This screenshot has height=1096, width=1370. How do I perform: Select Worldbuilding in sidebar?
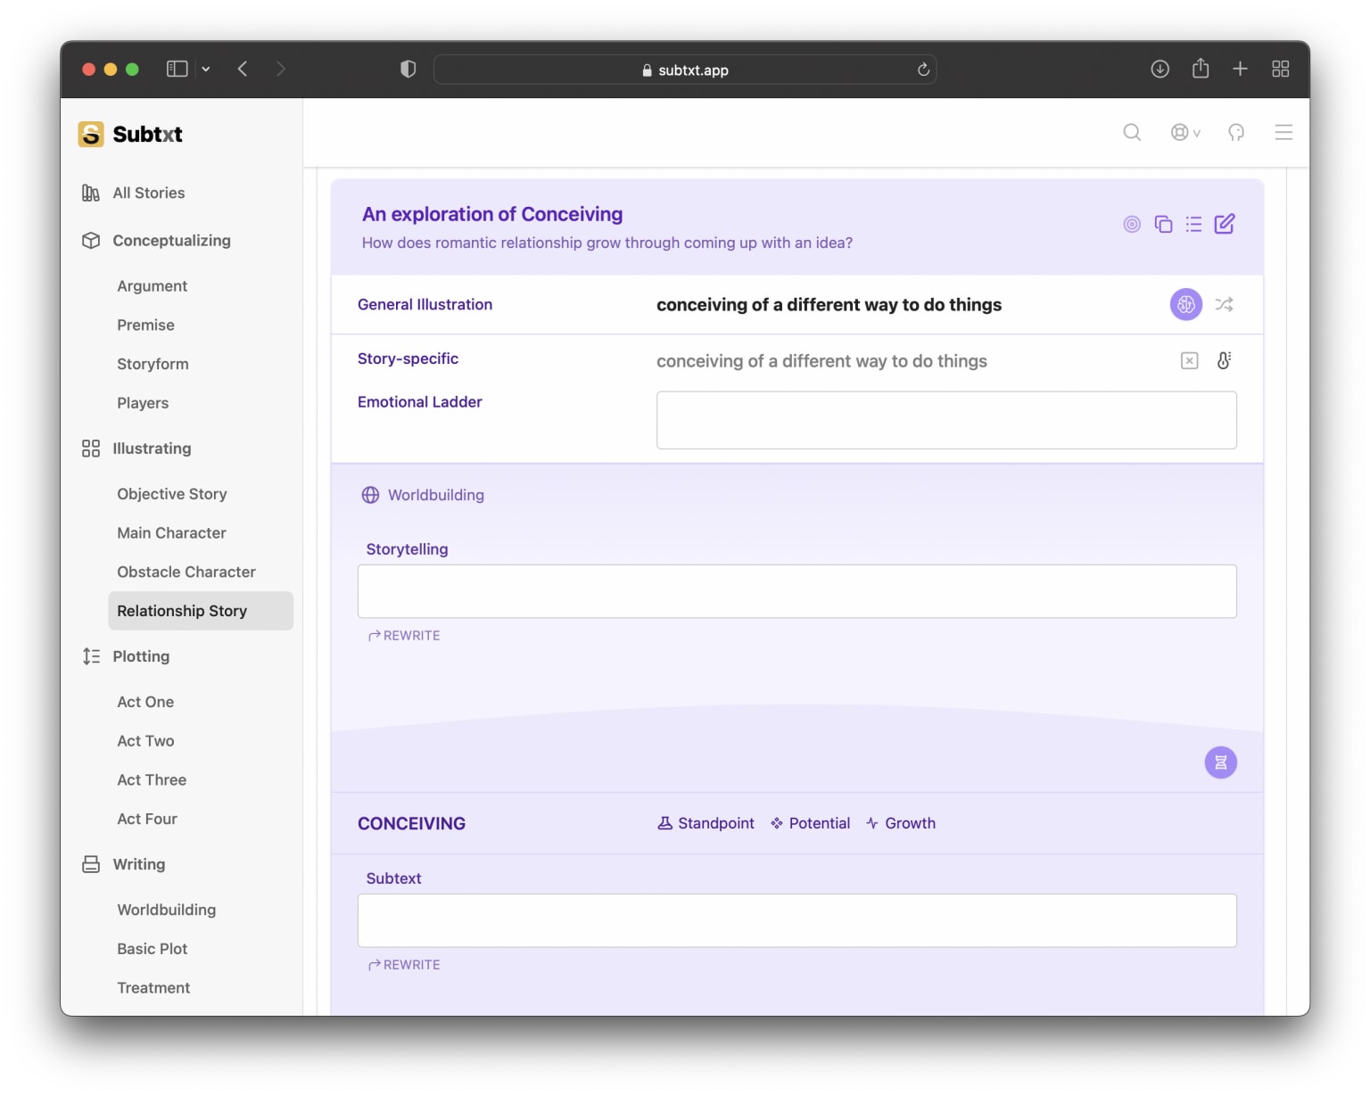tap(167, 910)
